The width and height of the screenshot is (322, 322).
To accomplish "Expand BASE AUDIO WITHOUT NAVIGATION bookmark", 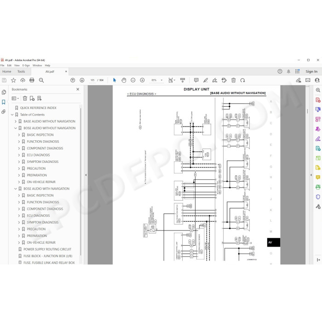I will point(16,121).
